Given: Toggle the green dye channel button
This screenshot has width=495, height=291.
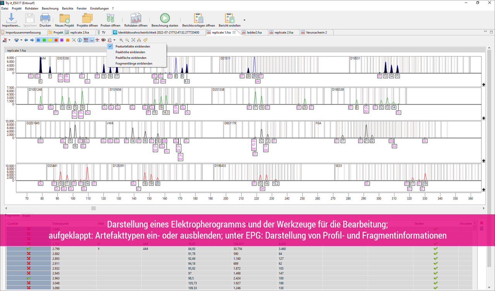Looking at the screenshot, I should tap(44, 40).
